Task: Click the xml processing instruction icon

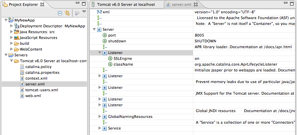Action: coord(100,12)
